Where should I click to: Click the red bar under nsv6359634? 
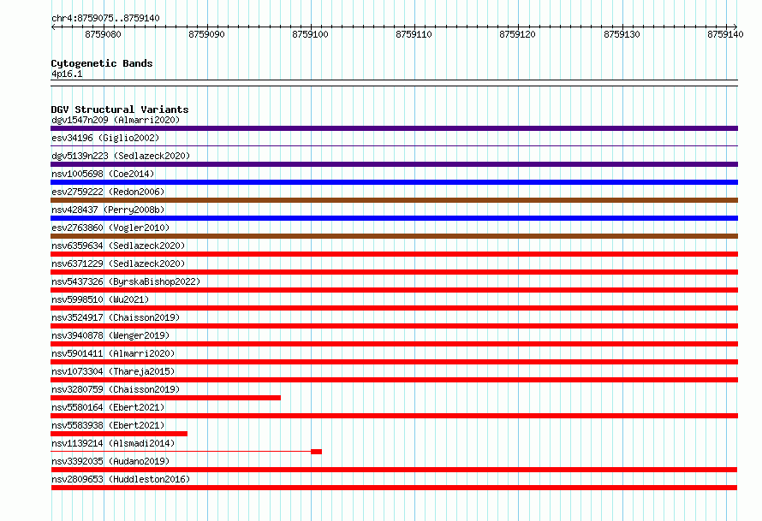394,254
